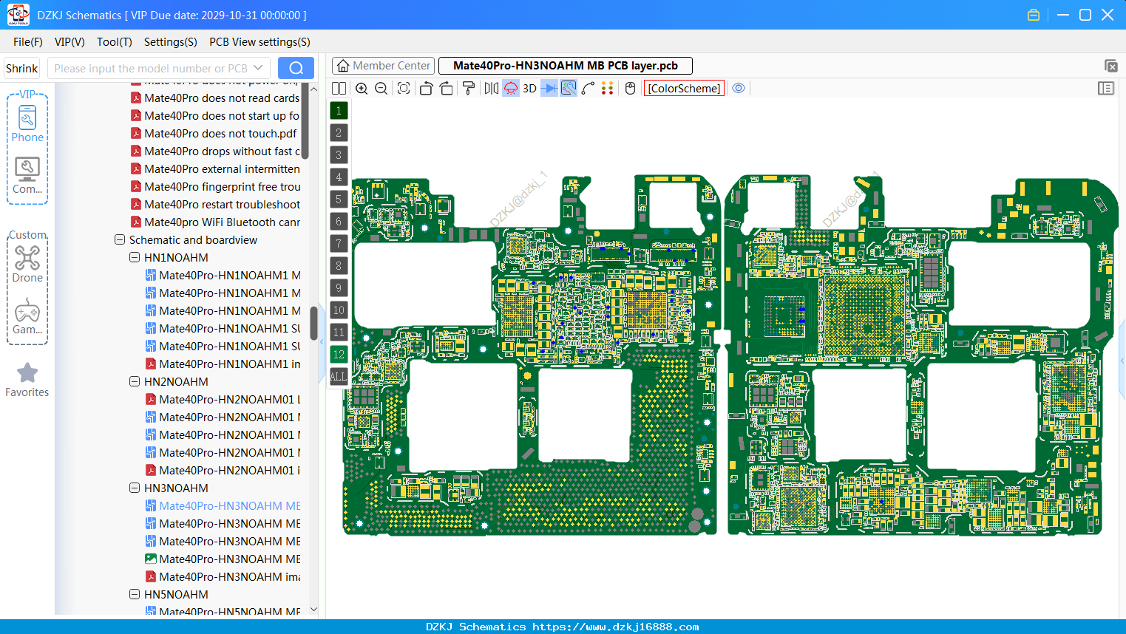Collapse the HN2NOAHM tree node
The image size is (1126, 634).
(x=135, y=382)
